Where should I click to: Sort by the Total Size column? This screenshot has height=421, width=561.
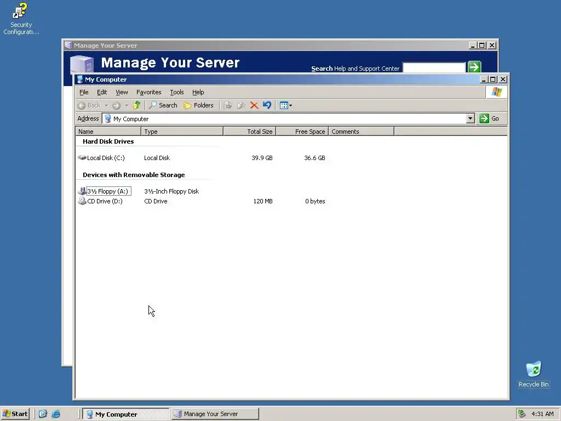coord(250,132)
